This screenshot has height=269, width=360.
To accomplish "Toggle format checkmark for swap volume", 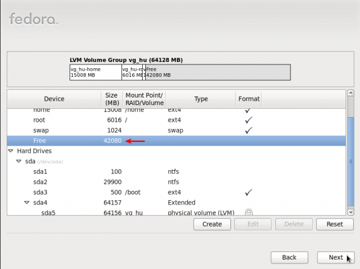I will pyautogui.click(x=249, y=130).
